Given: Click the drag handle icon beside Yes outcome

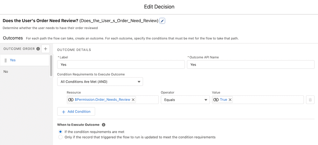Looking at the screenshot, I should point(6,60).
